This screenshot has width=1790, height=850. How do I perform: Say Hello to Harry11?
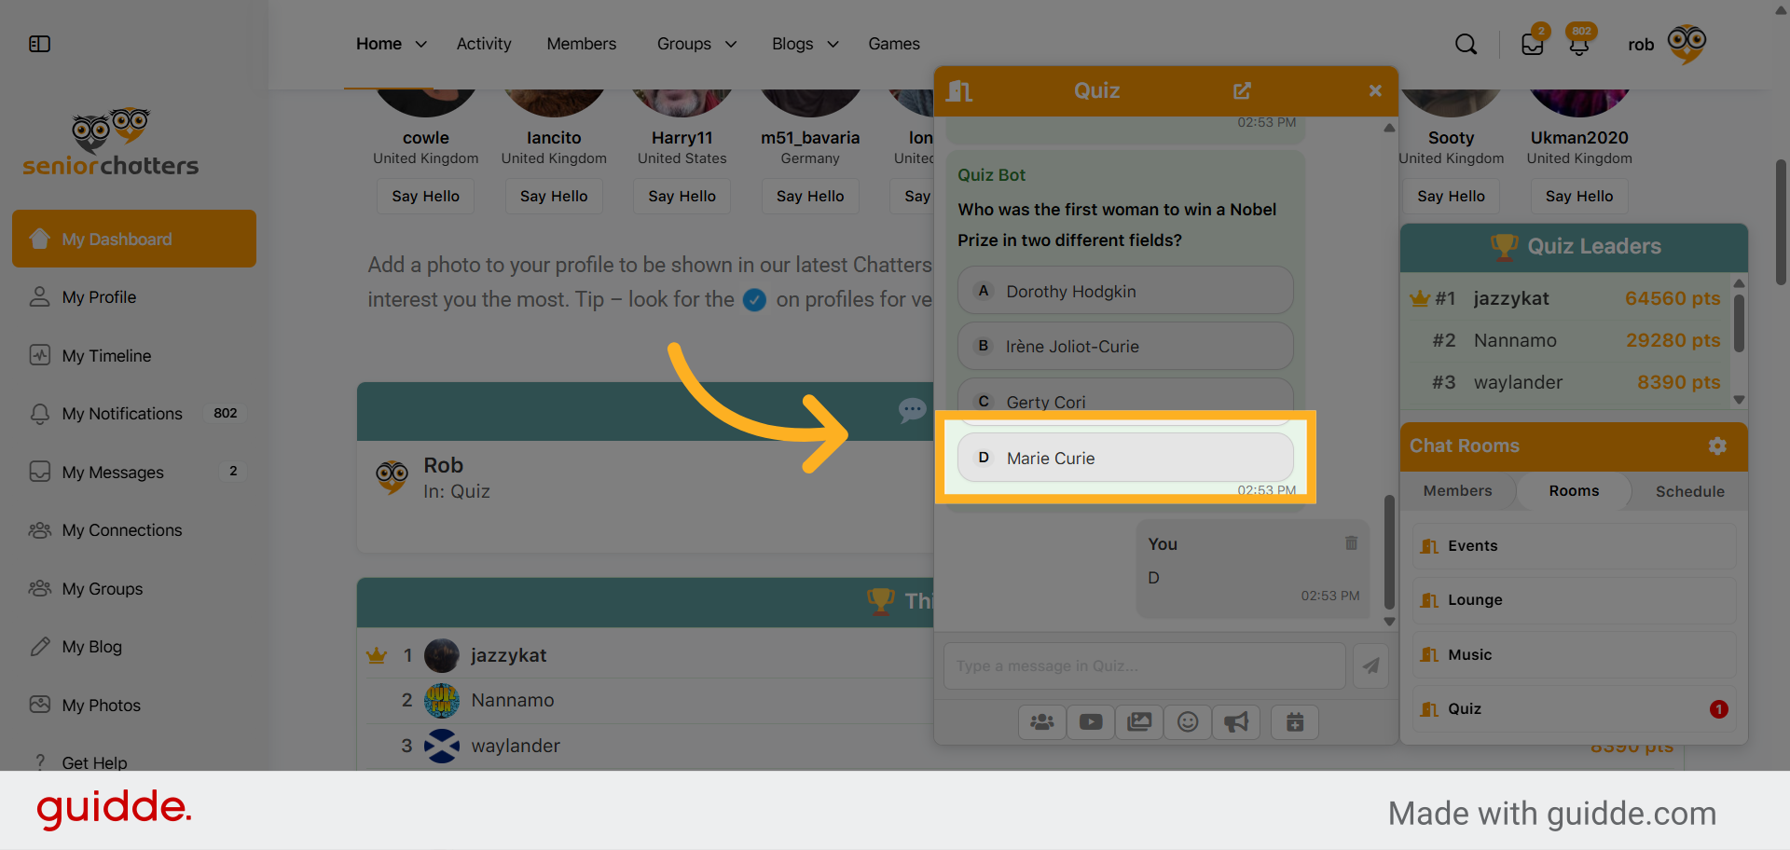(682, 196)
